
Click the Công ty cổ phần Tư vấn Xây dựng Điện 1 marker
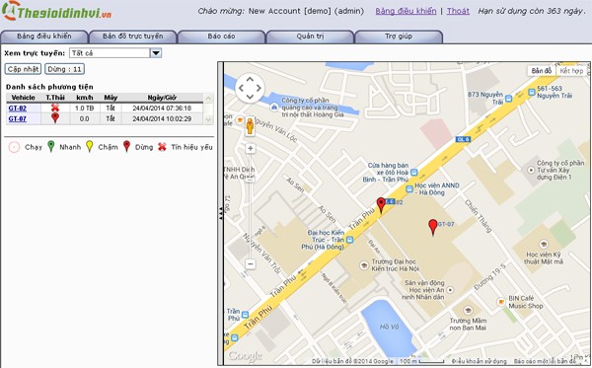pos(531,170)
